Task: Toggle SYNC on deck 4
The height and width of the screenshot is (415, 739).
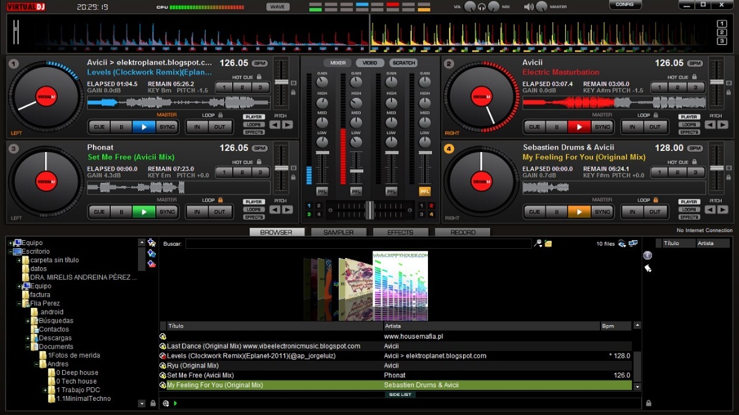Action: pyautogui.click(x=602, y=212)
